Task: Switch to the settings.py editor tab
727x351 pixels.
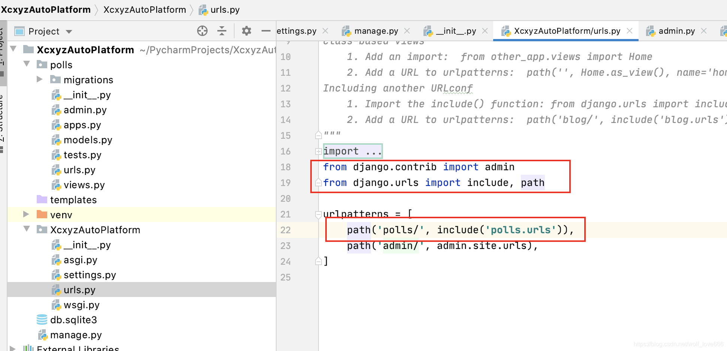Action: 296,31
